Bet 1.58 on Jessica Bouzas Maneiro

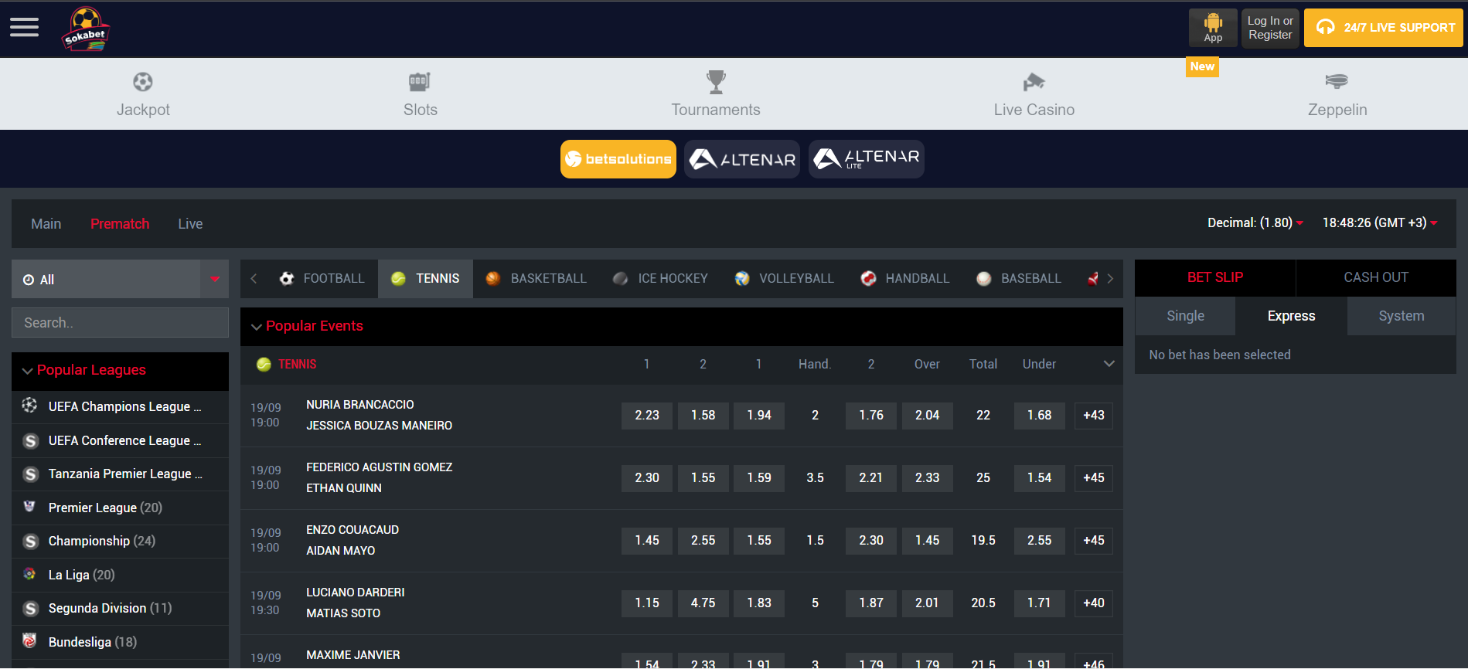point(703,416)
